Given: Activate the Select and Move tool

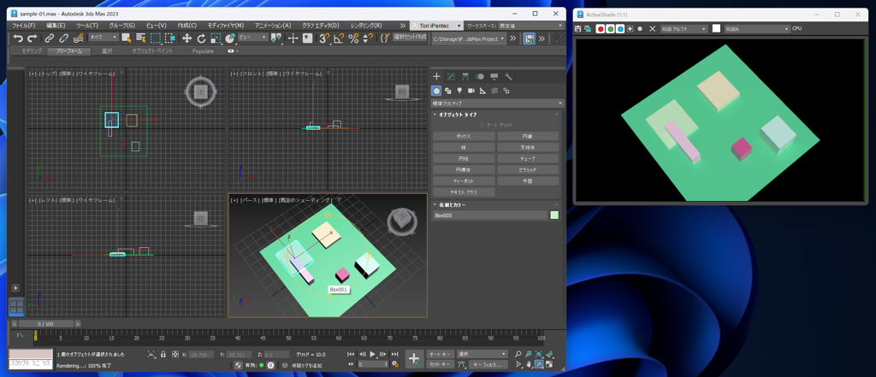Looking at the screenshot, I should point(187,38).
